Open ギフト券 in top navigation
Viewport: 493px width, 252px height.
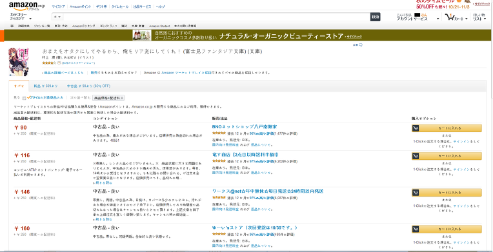tap(101, 6)
